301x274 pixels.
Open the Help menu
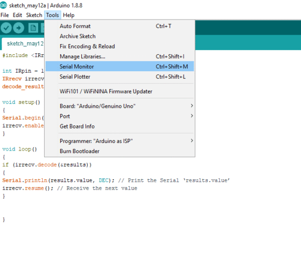point(69,15)
